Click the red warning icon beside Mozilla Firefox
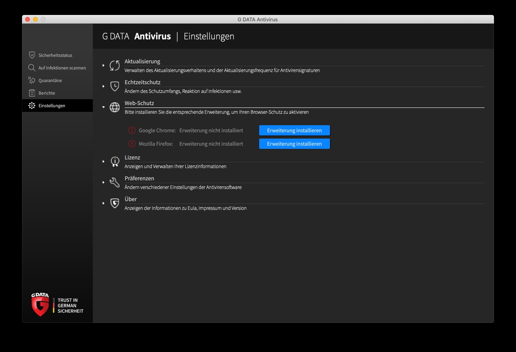The image size is (516, 352). 132,144
